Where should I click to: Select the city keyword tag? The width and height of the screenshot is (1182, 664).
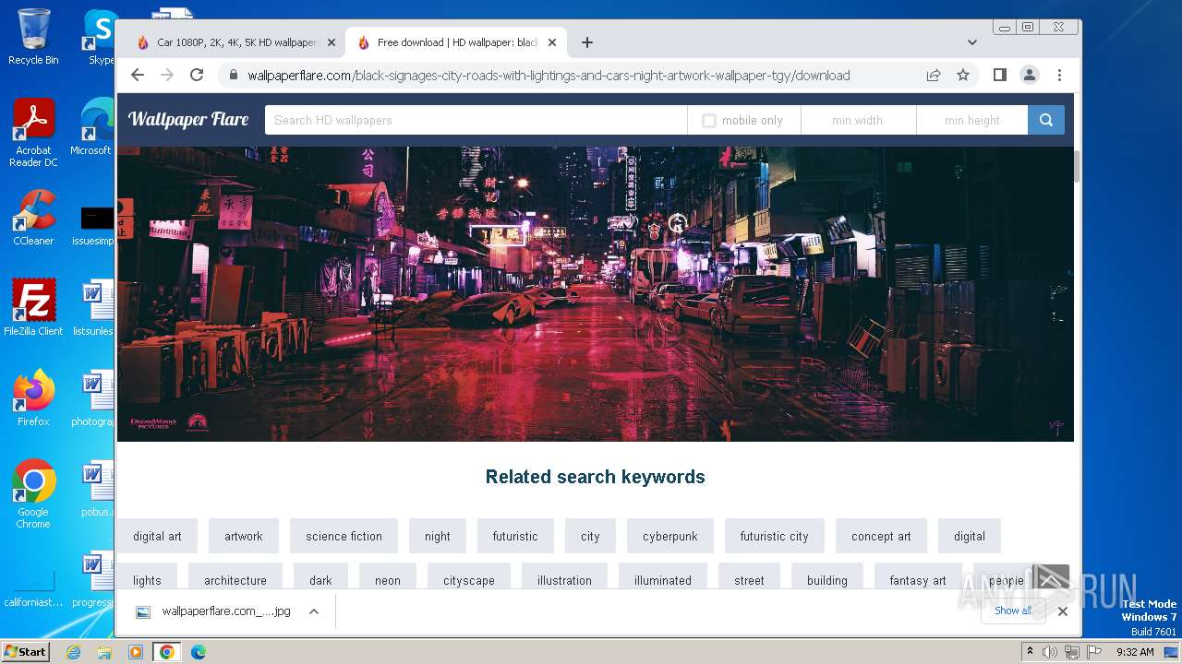click(590, 536)
